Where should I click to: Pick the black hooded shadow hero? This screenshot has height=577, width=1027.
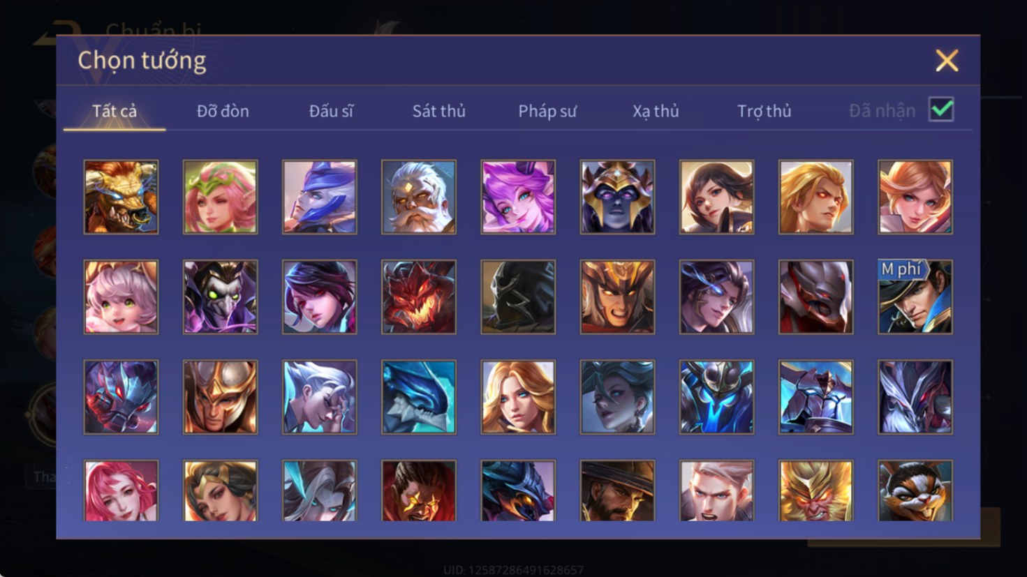518,297
